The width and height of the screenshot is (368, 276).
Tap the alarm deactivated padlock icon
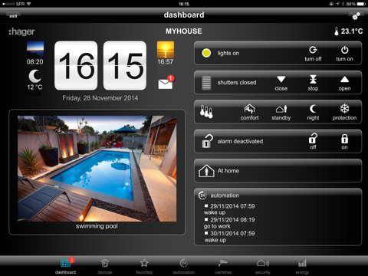coord(207,141)
